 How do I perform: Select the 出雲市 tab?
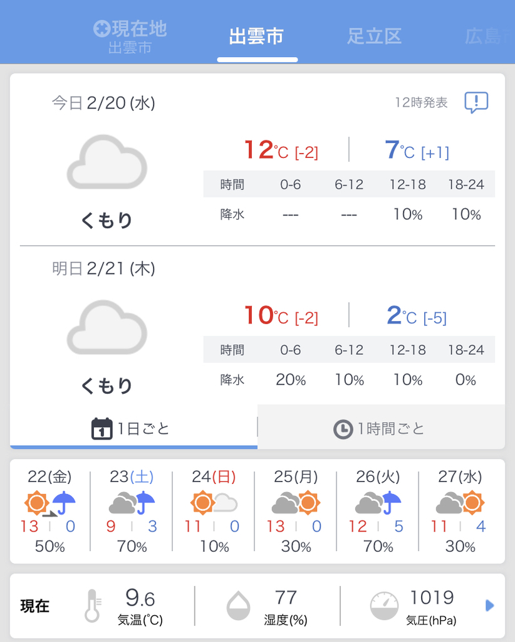click(x=256, y=36)
